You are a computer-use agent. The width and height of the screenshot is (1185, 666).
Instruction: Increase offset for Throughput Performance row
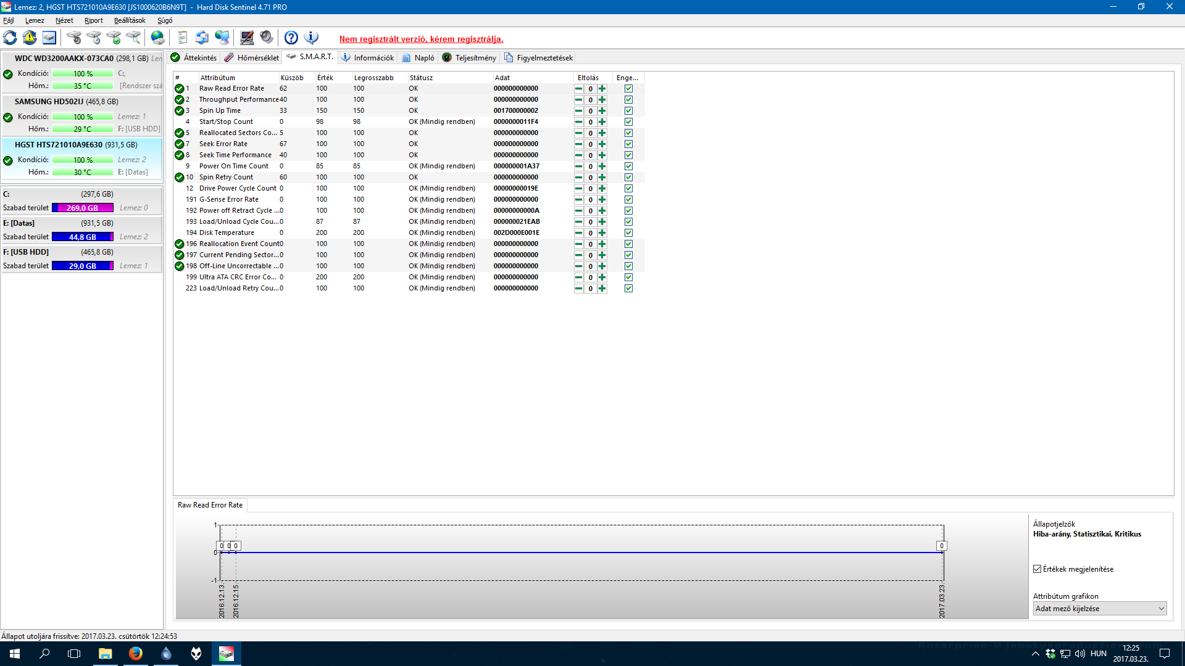click(602, 100)
